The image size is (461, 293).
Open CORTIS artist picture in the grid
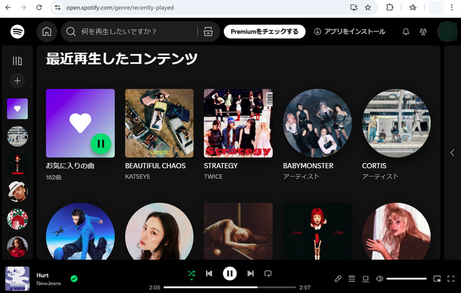[x=396, y=124]
